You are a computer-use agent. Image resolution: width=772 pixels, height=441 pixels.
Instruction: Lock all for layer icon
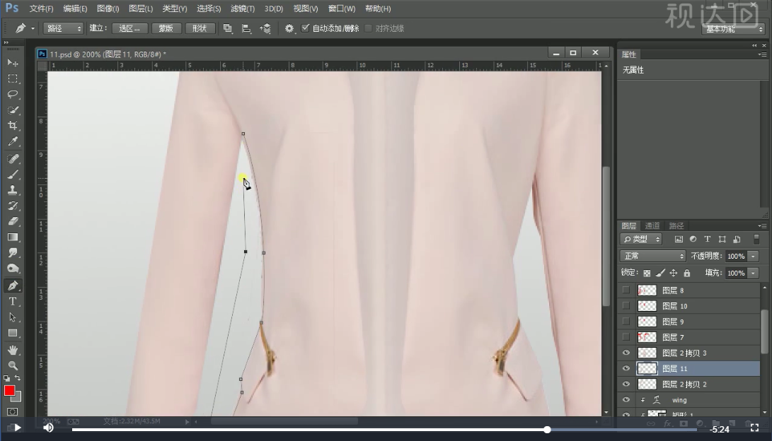[x=687, y=273]
